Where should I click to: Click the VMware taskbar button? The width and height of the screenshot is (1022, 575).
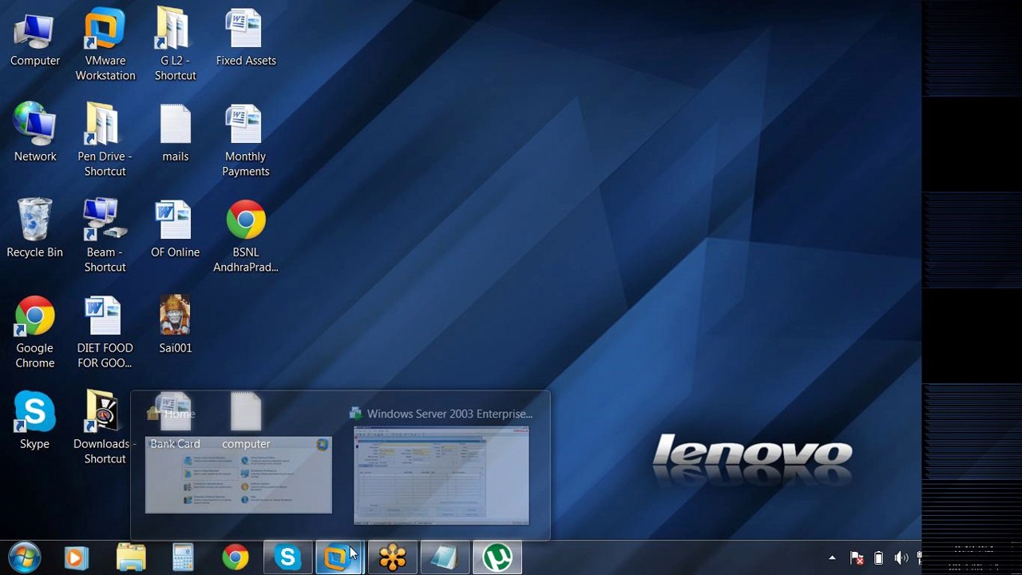point(339,557)
